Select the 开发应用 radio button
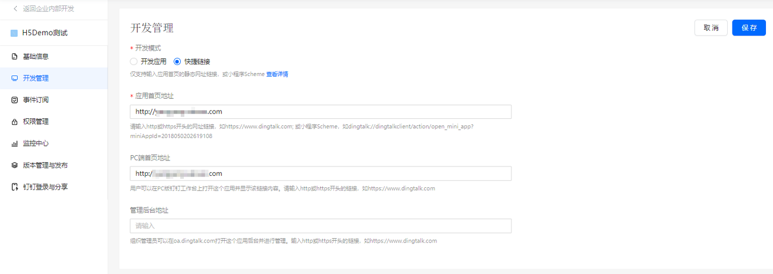773x274 pixels. pos(134,61)
